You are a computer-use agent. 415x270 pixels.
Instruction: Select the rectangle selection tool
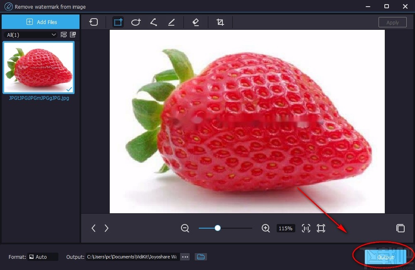point(118,22)
